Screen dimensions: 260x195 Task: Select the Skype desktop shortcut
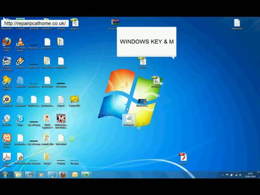[20, 120]
